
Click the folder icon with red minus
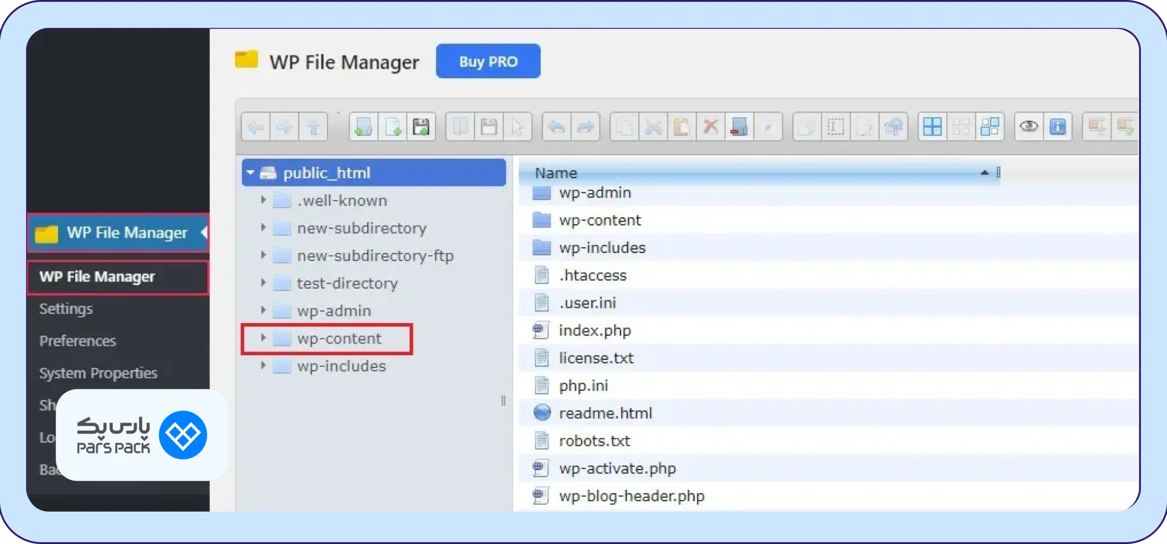click(739, 127)
